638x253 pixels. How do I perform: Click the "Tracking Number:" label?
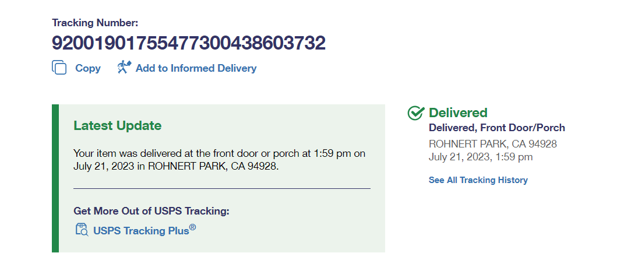click(96, 23)
